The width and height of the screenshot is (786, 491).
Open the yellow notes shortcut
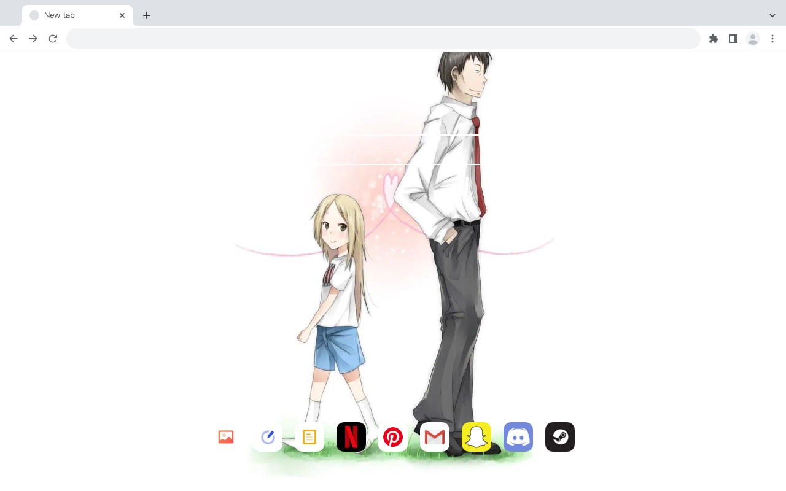309,437
